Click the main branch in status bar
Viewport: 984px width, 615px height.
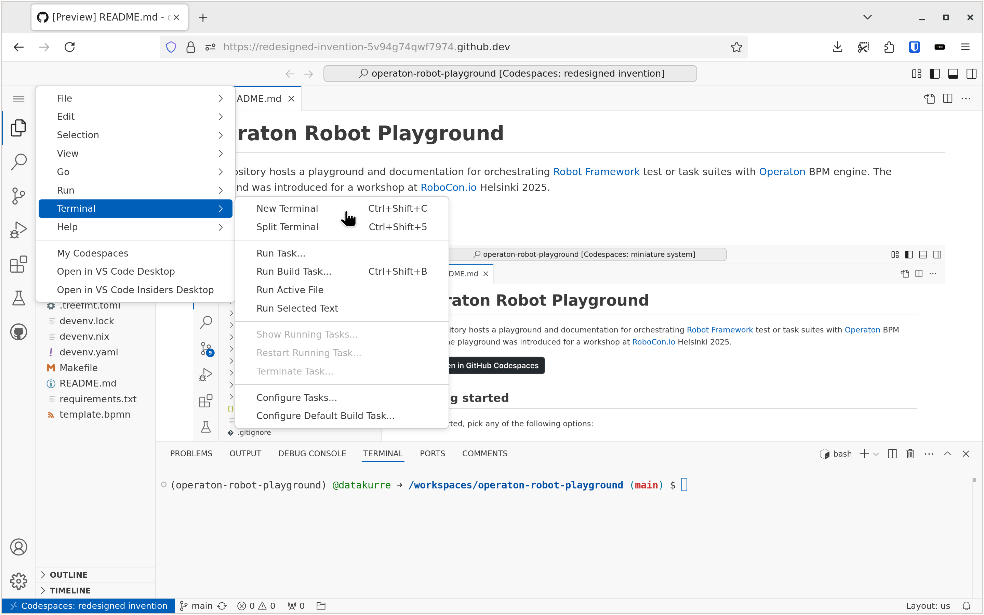tap(197, 606)
